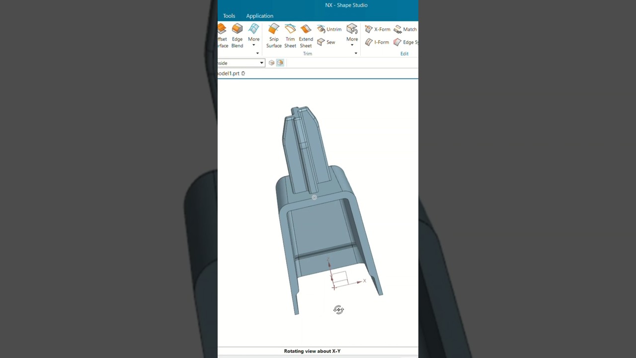Select the model1.prt document tab

pos(229,73)
